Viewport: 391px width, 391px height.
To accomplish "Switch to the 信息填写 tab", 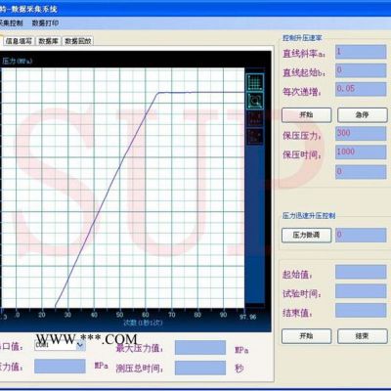I will 19,41.
